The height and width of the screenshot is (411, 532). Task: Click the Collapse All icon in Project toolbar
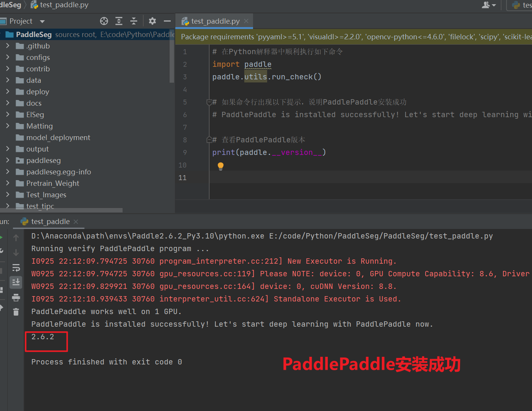(x=134, y=21)
